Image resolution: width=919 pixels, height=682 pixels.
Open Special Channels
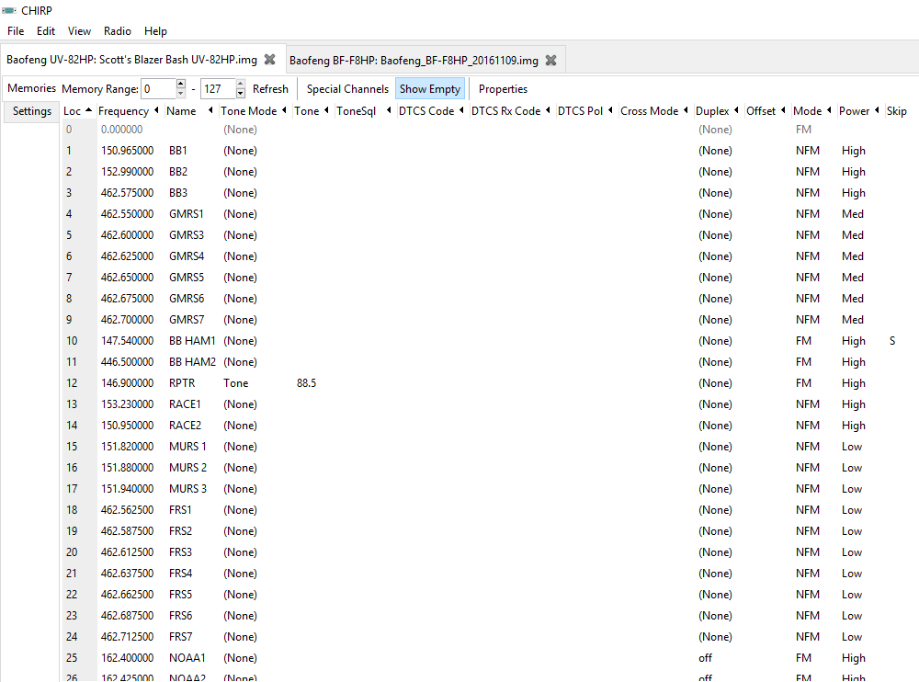(x=347, y=88)
